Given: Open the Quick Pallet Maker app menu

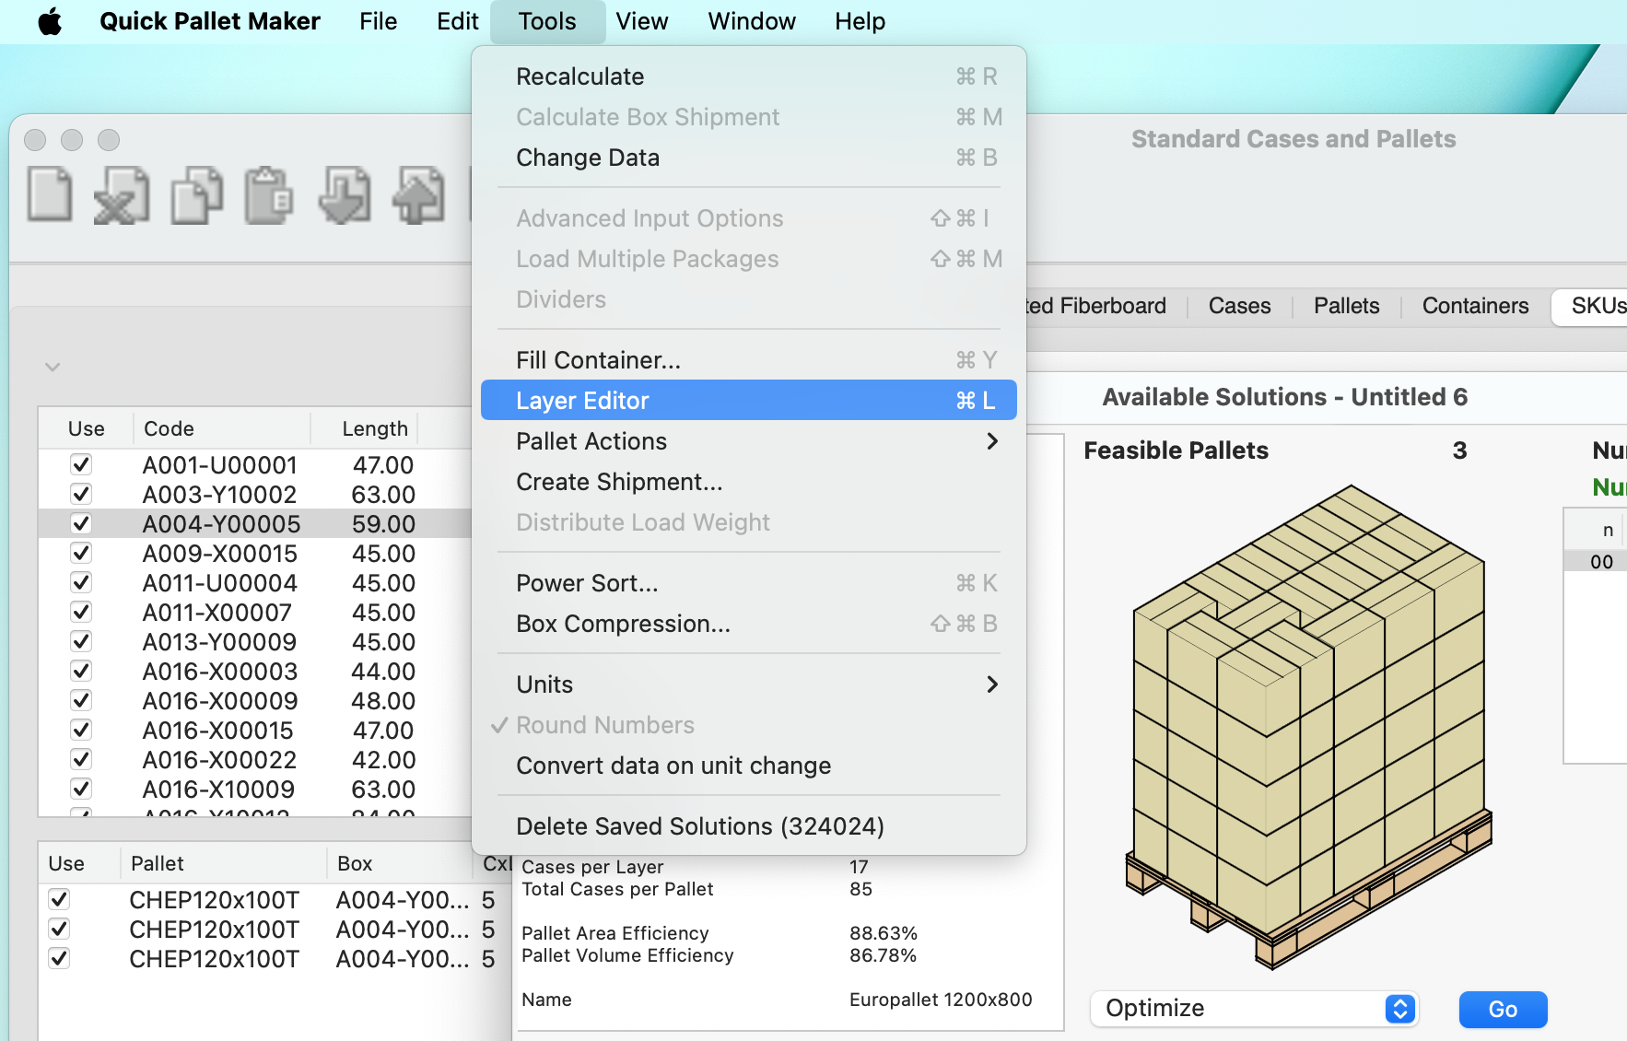Looking at the screenshot, I should point(210,21).
